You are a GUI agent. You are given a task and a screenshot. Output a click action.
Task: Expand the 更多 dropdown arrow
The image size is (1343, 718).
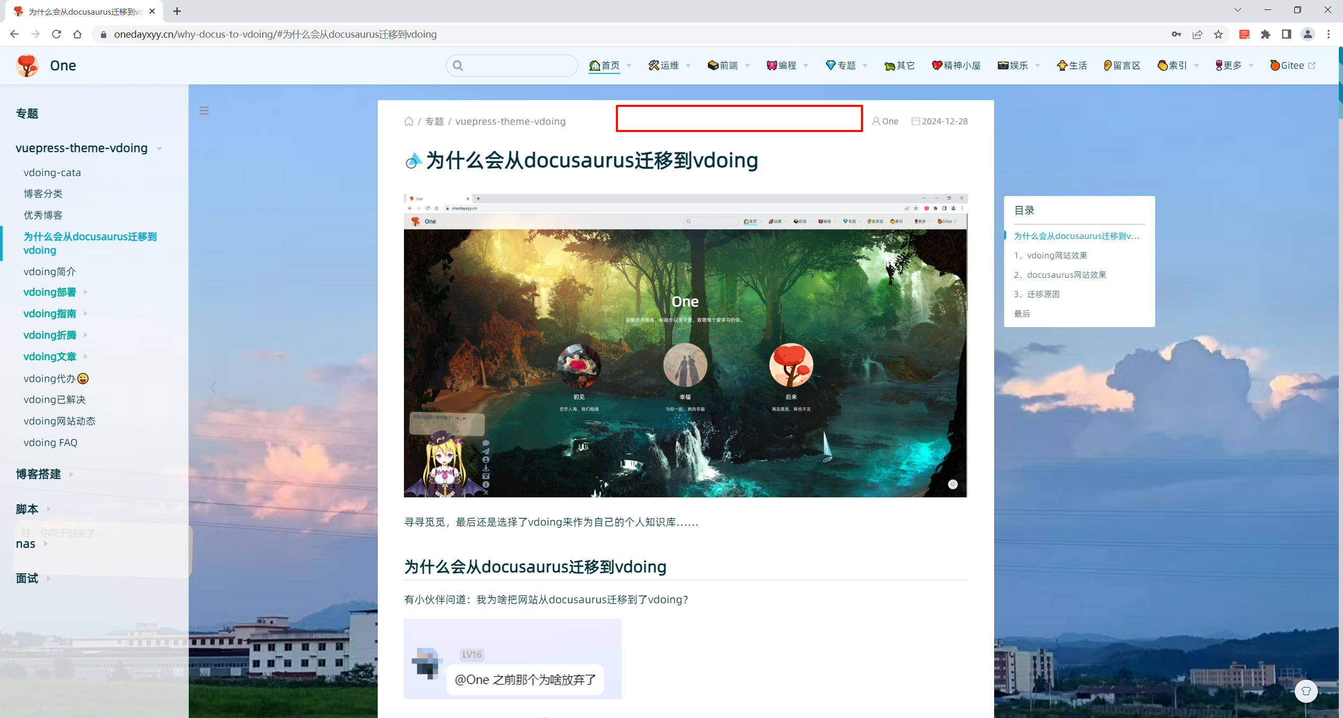tap(1251, 66)
